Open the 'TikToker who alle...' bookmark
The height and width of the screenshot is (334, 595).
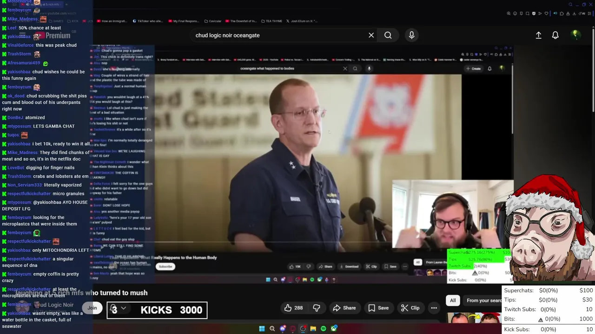147,21
